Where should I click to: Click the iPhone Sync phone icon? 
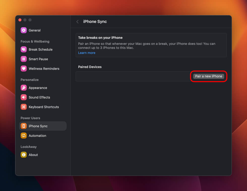point(24,126)
